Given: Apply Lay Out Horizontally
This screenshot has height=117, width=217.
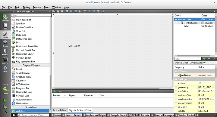Looking at the screenshot, I should tap(71, 11).
